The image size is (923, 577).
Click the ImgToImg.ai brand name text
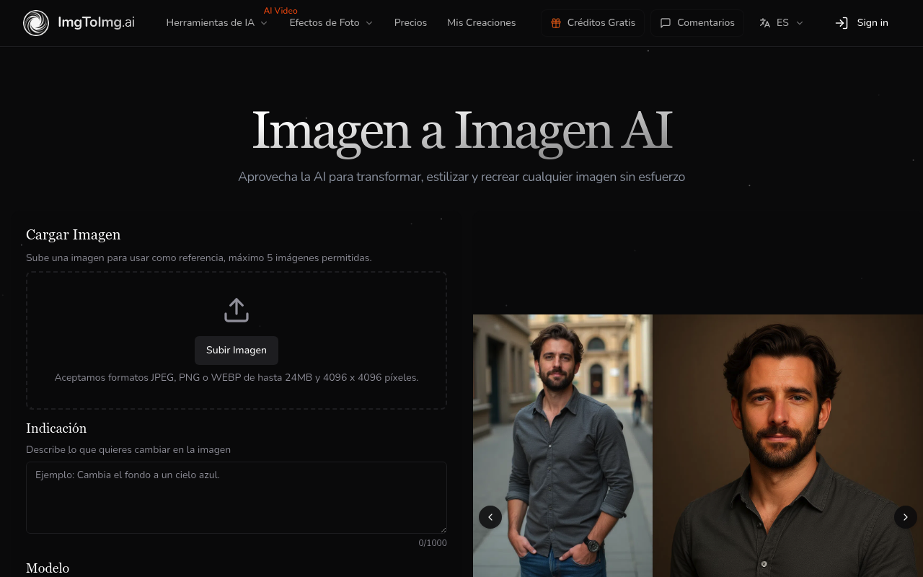point(96,23)
